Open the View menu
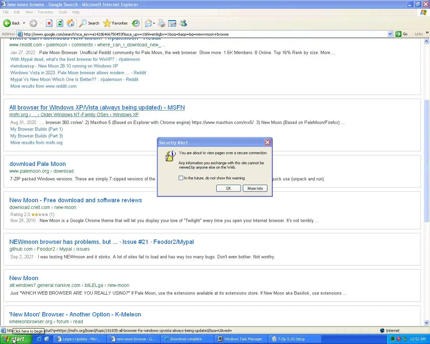This screenshot has height=344, width=430. (x=29, y=12)
